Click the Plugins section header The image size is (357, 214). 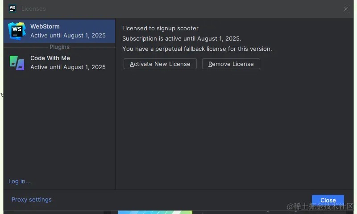pos(59,47)
